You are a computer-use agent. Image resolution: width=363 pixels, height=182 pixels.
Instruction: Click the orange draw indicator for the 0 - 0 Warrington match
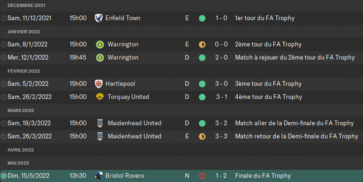(202, 44)
